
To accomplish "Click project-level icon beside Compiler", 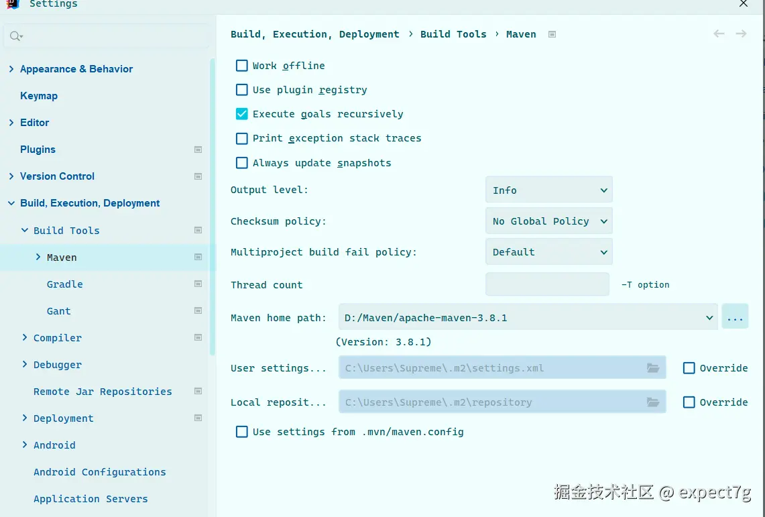I will pos(198,337).
